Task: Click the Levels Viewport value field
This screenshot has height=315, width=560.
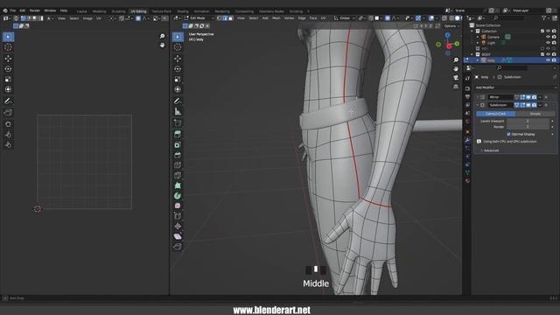Action: pos(528,121)
